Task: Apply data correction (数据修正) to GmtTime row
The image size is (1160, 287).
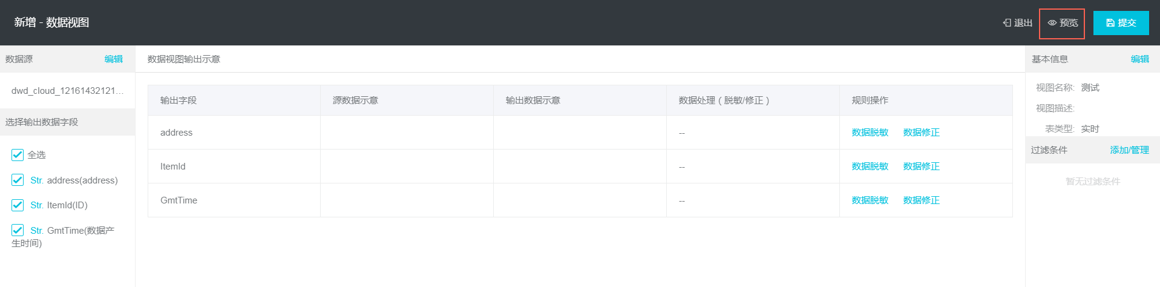Action: (921, 200)
